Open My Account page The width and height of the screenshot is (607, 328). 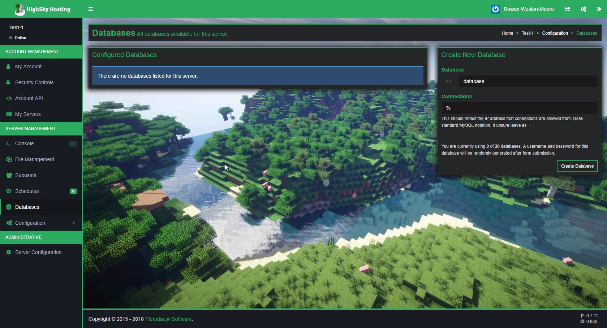[28, 66]
